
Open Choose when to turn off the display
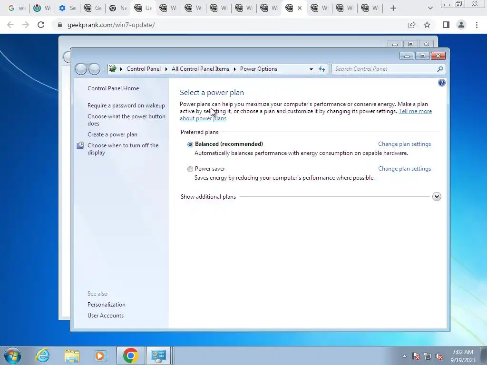click(123, 149)
